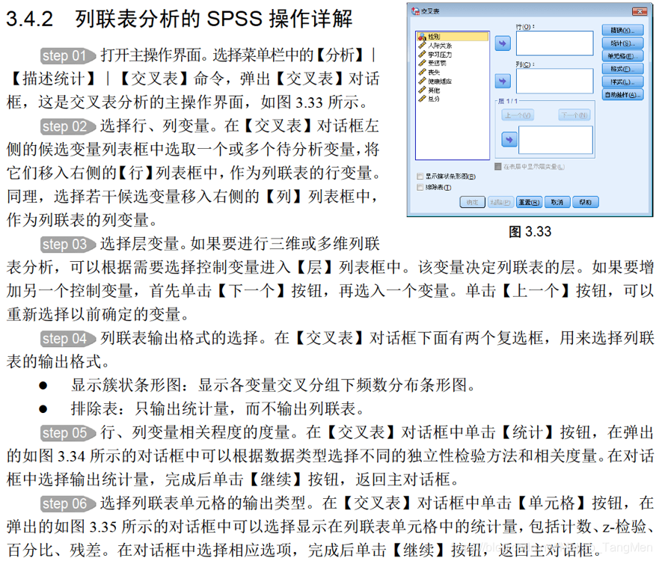
Task: Select the 总分 variable name
Action: coord(434,99)
